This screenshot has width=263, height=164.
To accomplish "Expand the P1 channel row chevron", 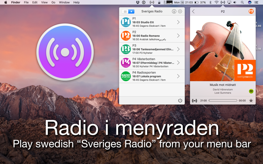I will point(178,22).
